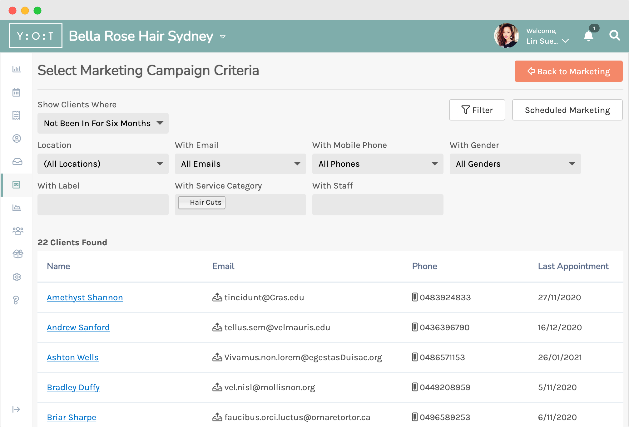Click the 26/01/2021 last appointment date
The height and width of the screenshot is (427, 629).
560,357
